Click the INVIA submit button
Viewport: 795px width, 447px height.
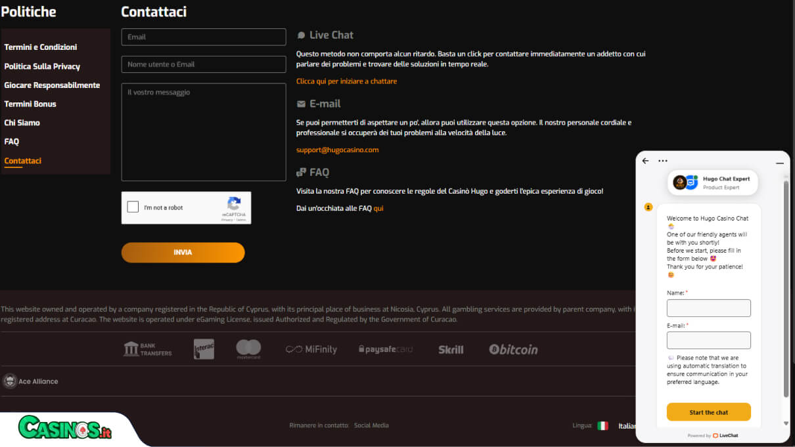click(x=183, y=253)
